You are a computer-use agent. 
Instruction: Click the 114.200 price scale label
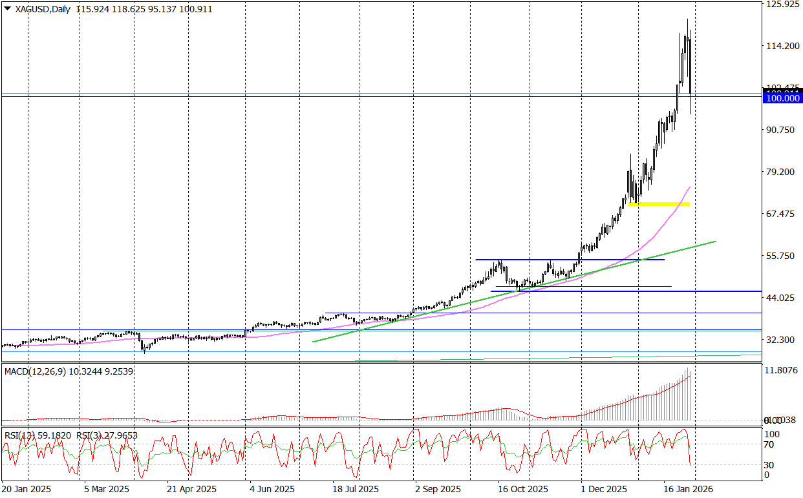(782, 46)
